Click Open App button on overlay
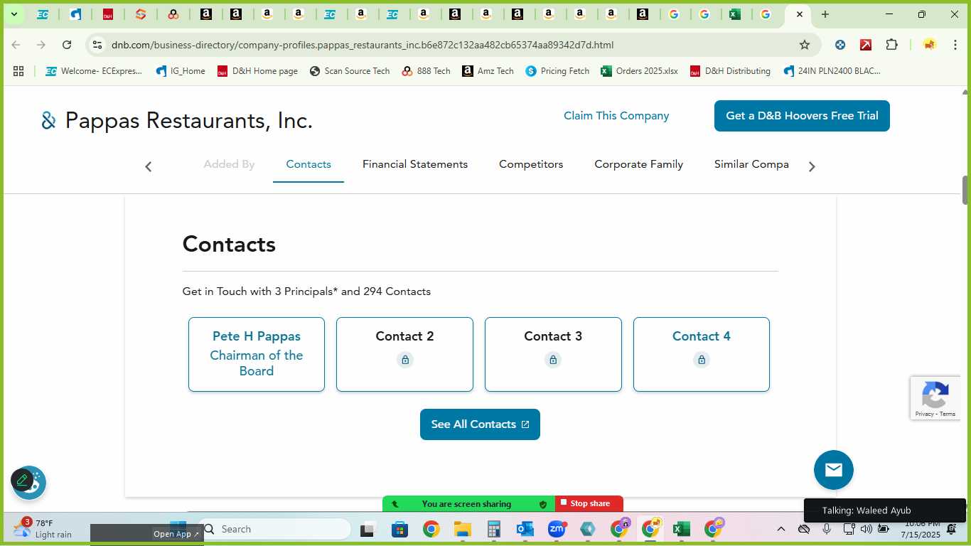 pyautogui.click(x=176, y=534)
